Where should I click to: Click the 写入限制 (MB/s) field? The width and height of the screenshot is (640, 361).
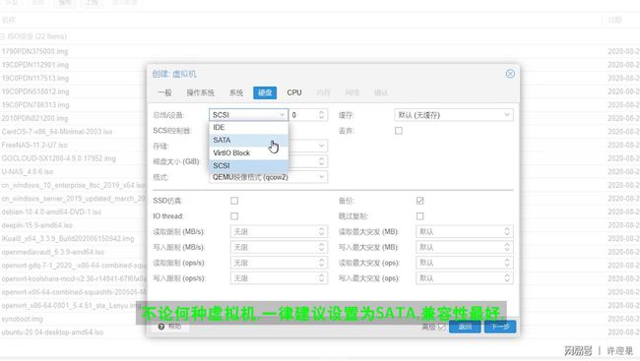[279, 247]
